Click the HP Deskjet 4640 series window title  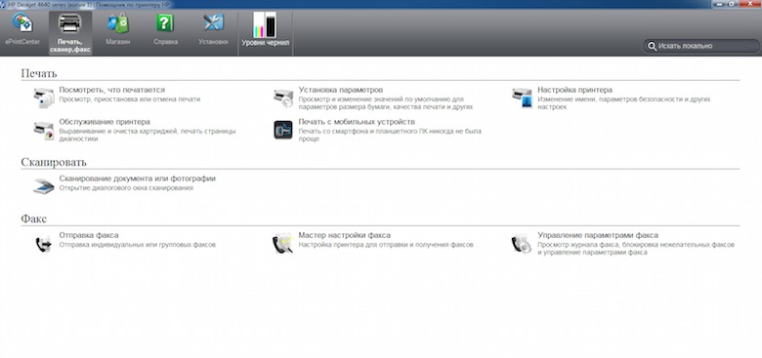click(88, 4)
